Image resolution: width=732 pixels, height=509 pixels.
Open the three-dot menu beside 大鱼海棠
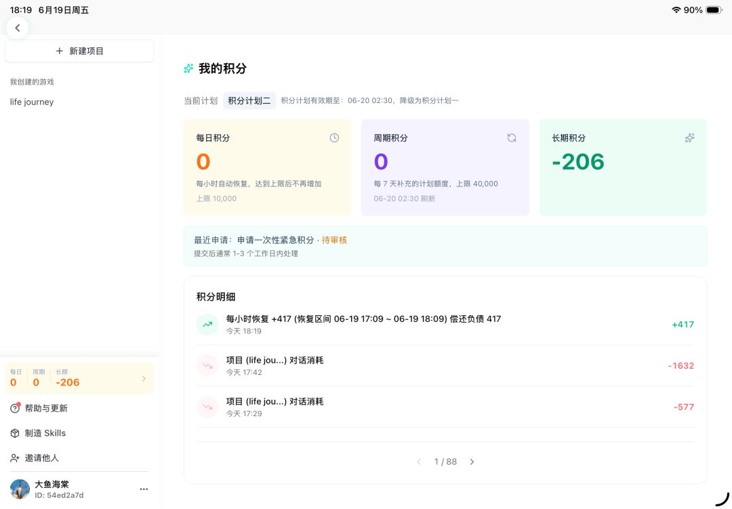pos(144,489)
